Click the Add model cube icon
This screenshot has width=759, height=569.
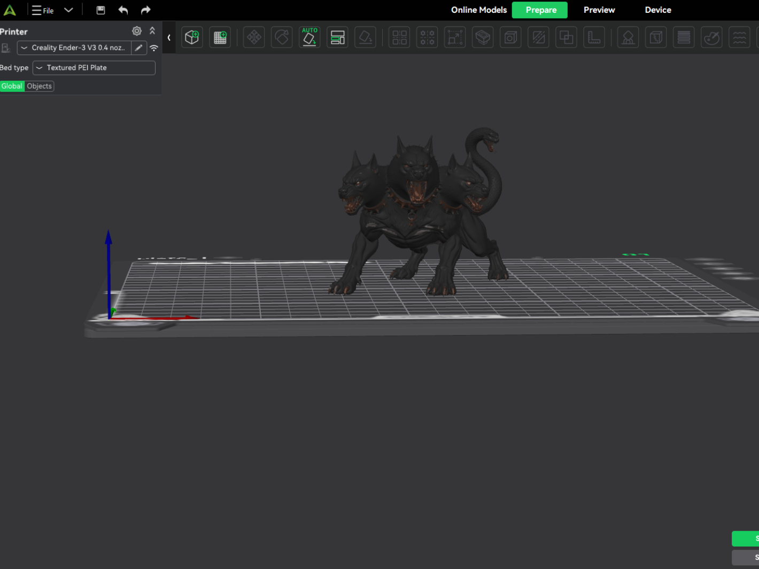point(192,37)
